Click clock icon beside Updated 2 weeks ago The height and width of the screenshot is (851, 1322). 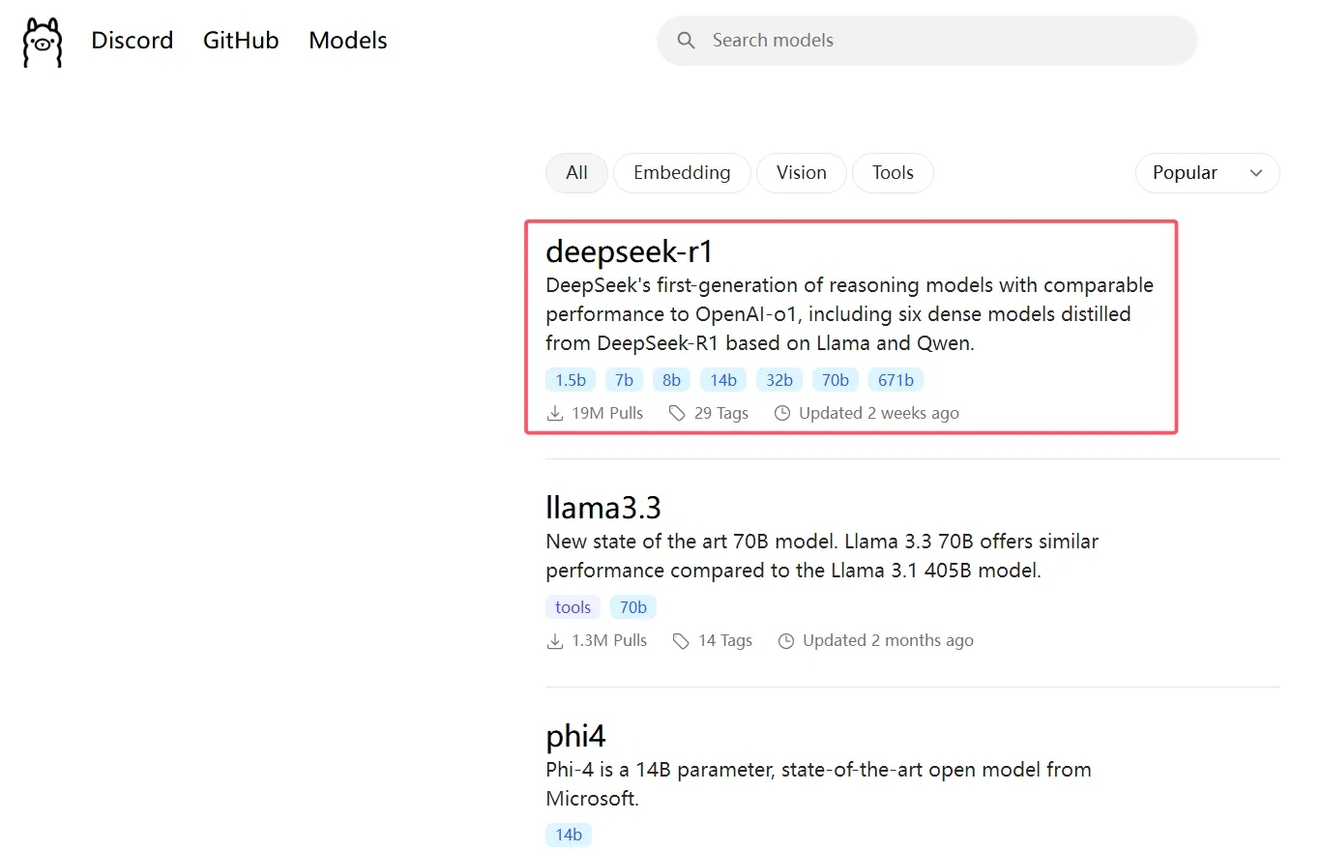coord(782,414)
